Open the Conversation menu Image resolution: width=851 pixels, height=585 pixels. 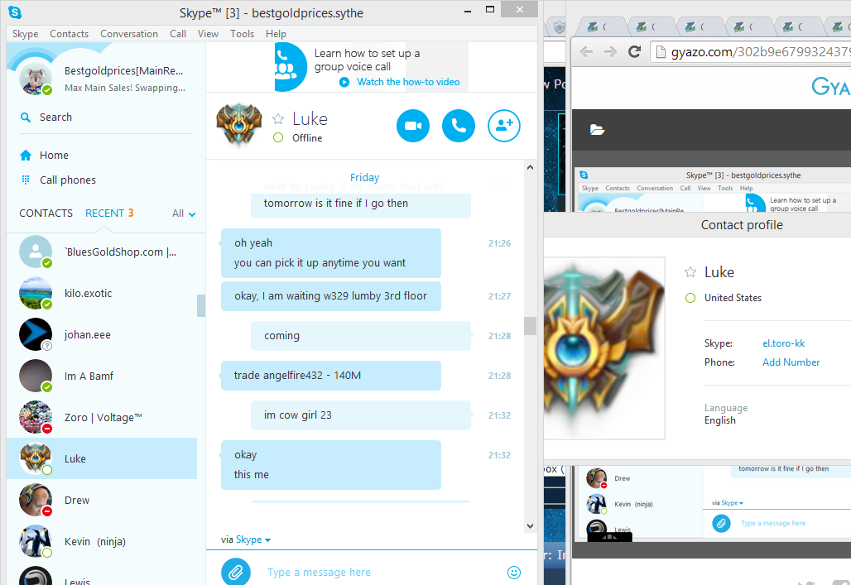click(129, 34)
